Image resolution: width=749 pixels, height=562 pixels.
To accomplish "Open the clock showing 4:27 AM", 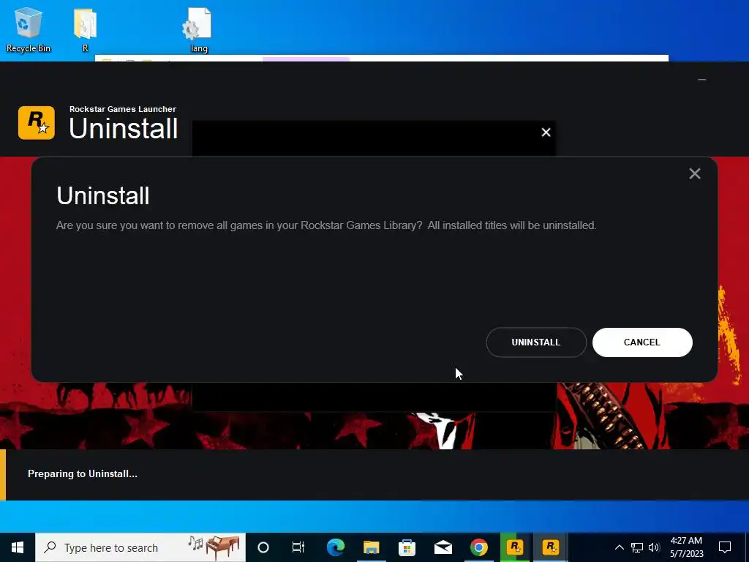I will 686,547.
